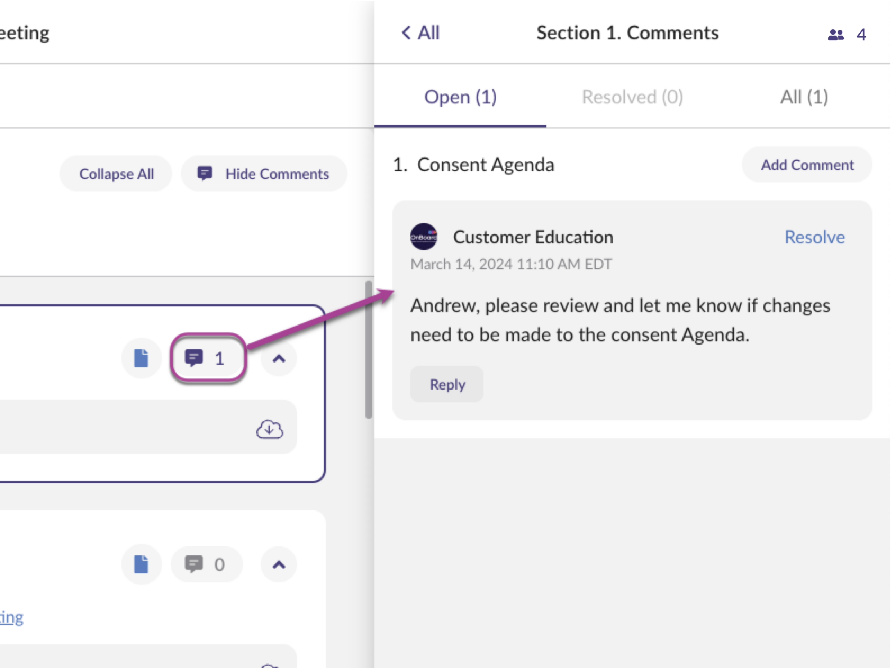The width and height of the screenshot is (891, 669).
Task: Click the comment timestamp March 14, 2024
Action: [x=511, y=264]
